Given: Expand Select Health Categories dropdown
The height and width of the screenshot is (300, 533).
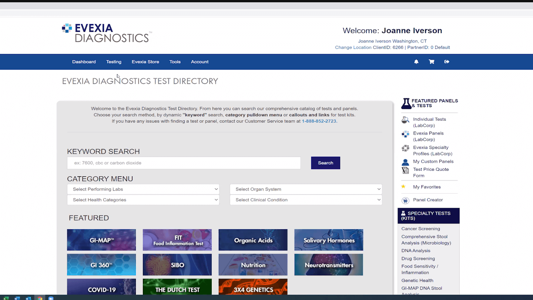Looking at the screenshot, I should [143, 200].
